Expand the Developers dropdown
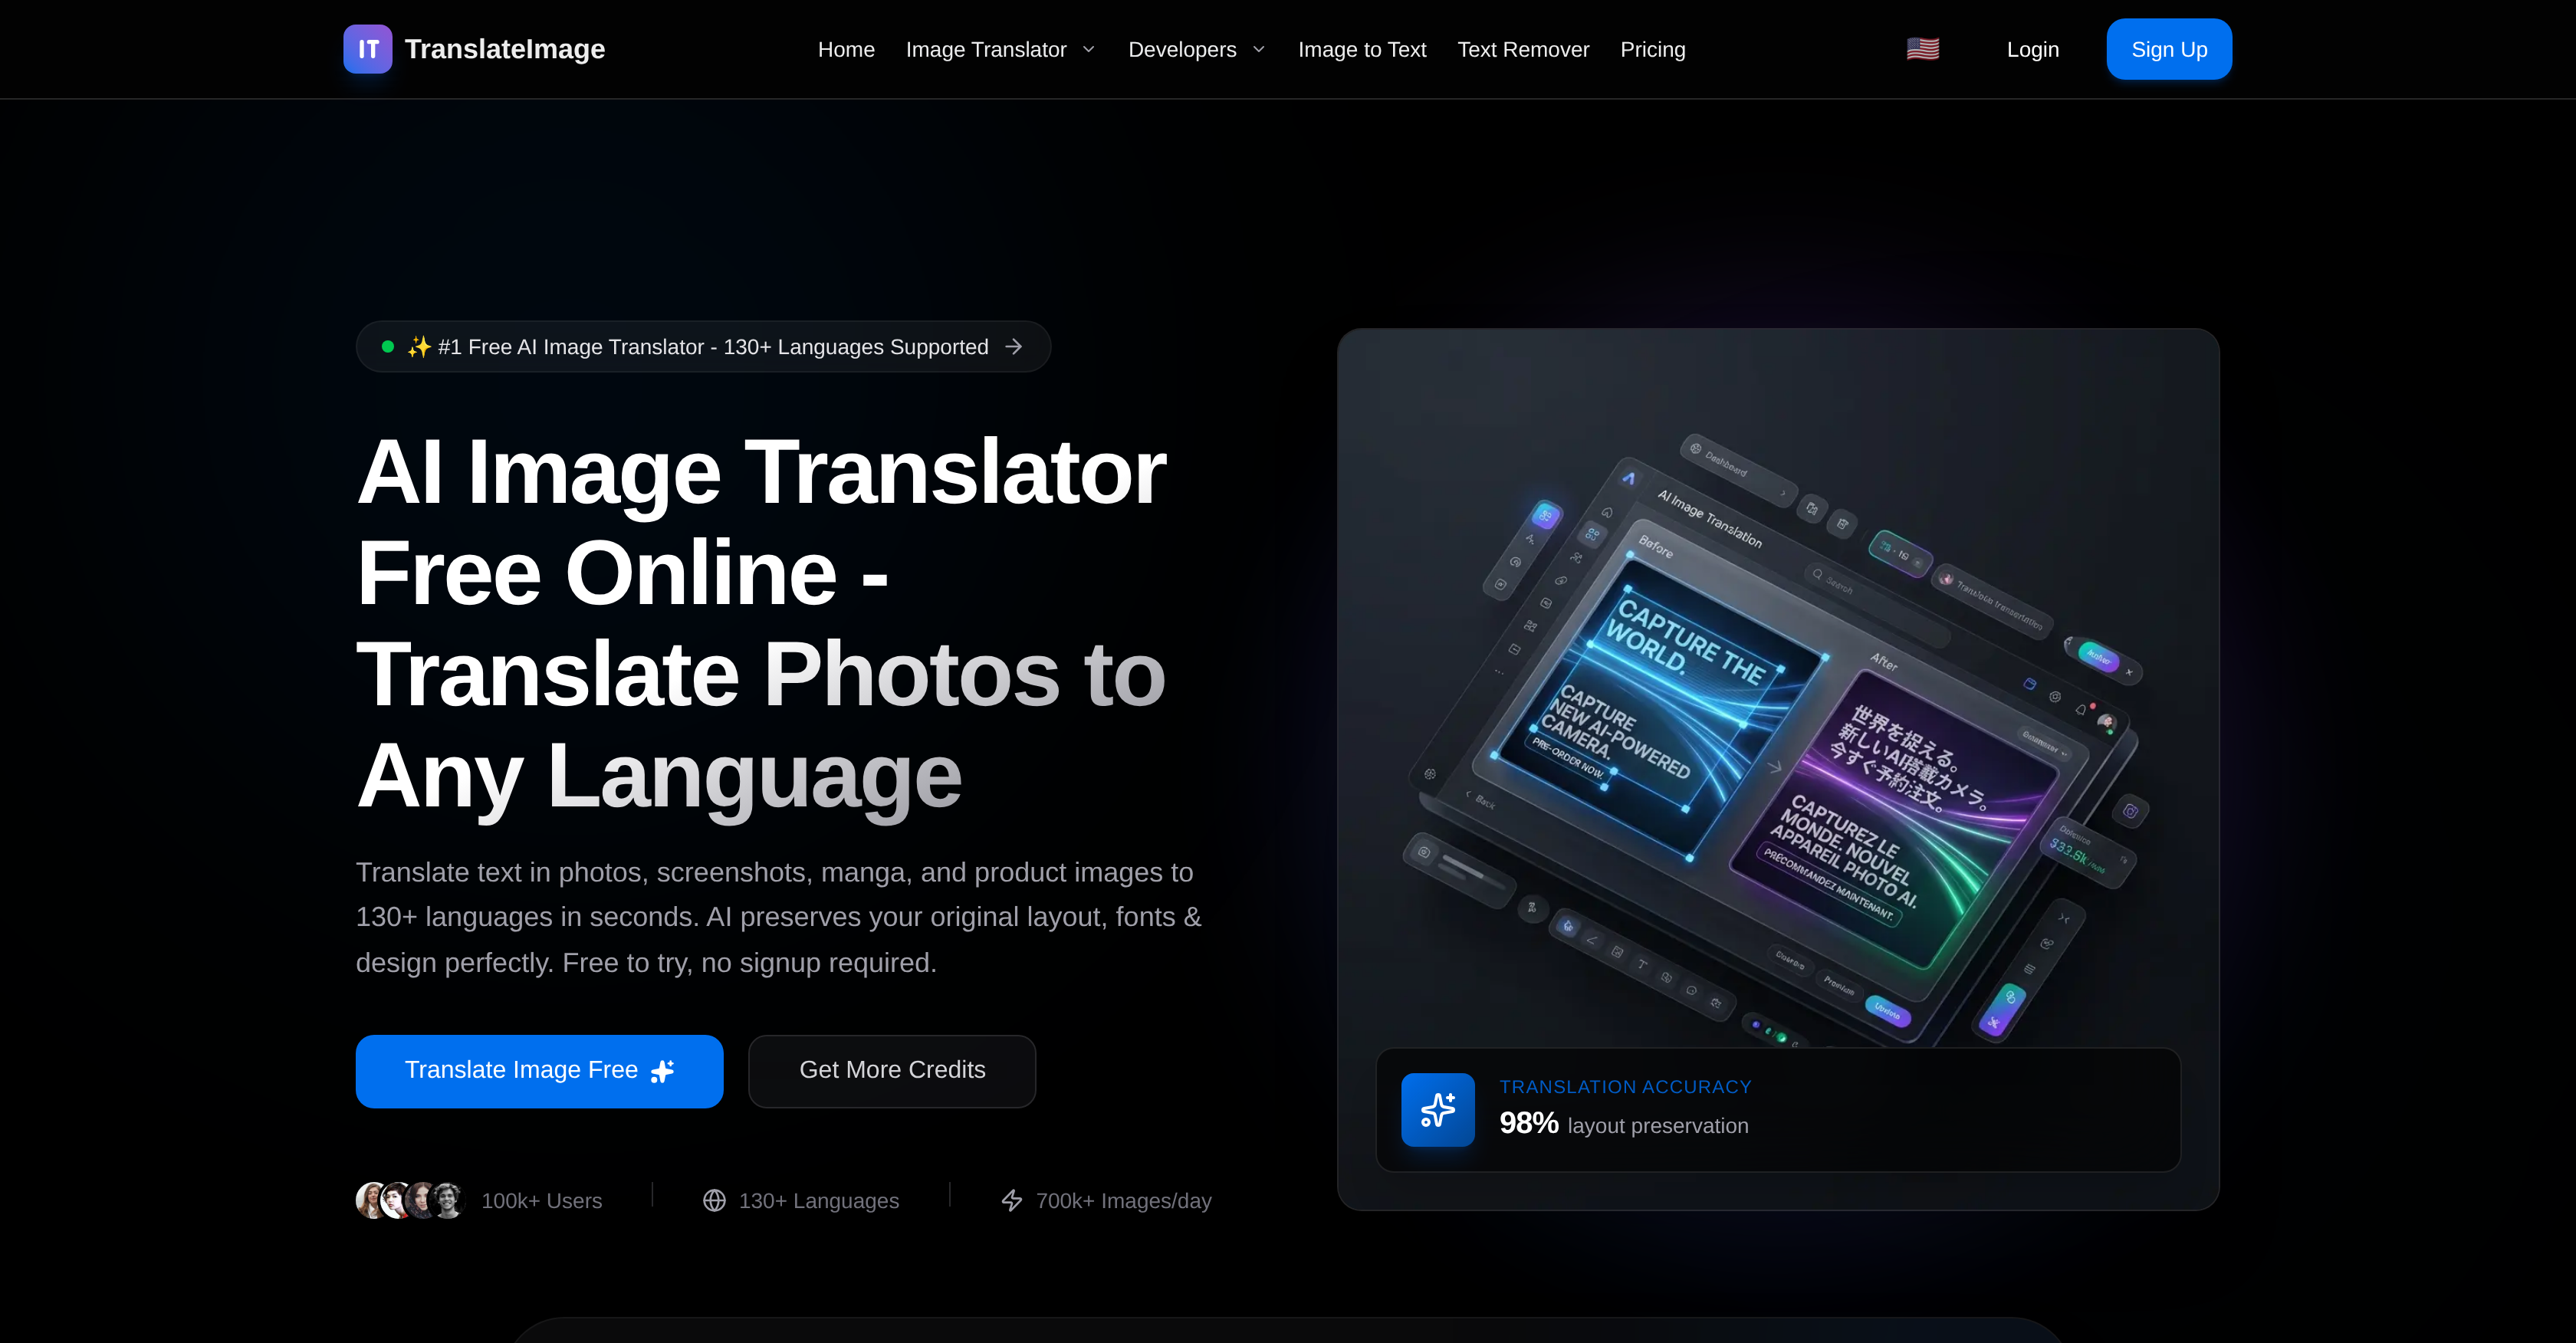This screenshot has width=2576, height=1343. coord(1196,49)
